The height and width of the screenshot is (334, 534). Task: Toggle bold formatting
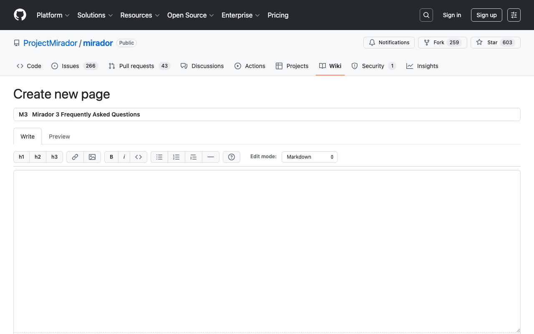tap(111, 157)
